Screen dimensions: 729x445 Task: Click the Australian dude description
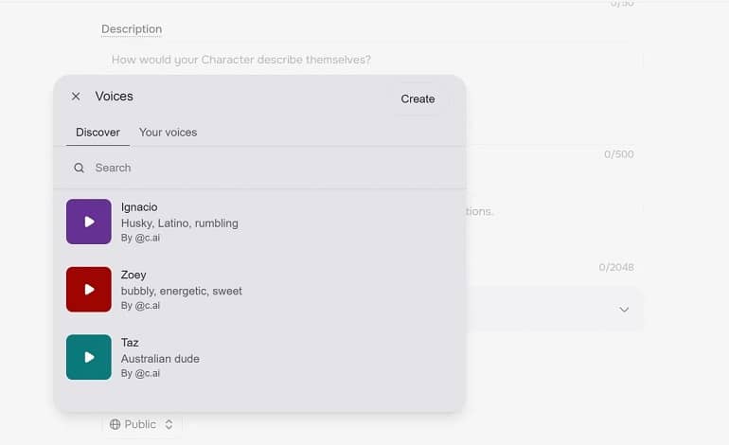[x=160, y=359]
